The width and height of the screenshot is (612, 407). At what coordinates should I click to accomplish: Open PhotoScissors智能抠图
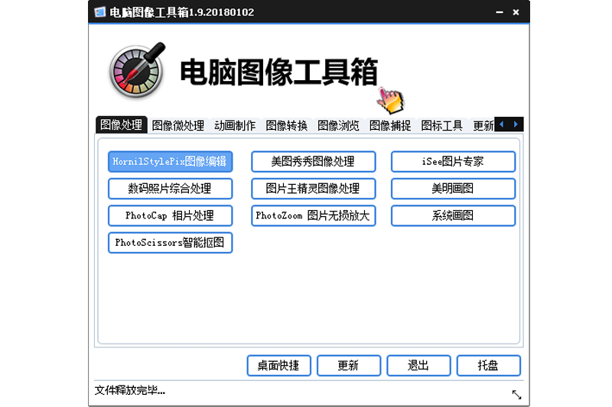pos(170,243)
